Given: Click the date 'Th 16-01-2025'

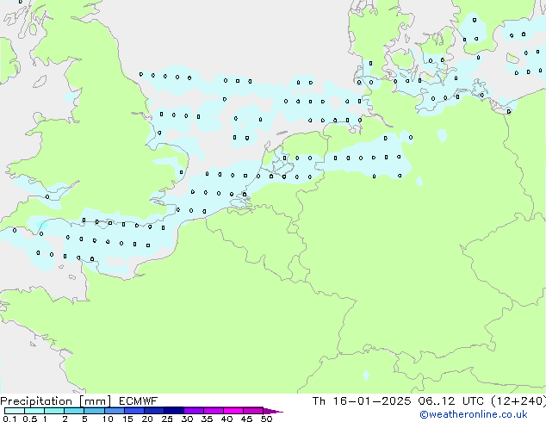Looking at the screenshot, I should click(362, 401).
